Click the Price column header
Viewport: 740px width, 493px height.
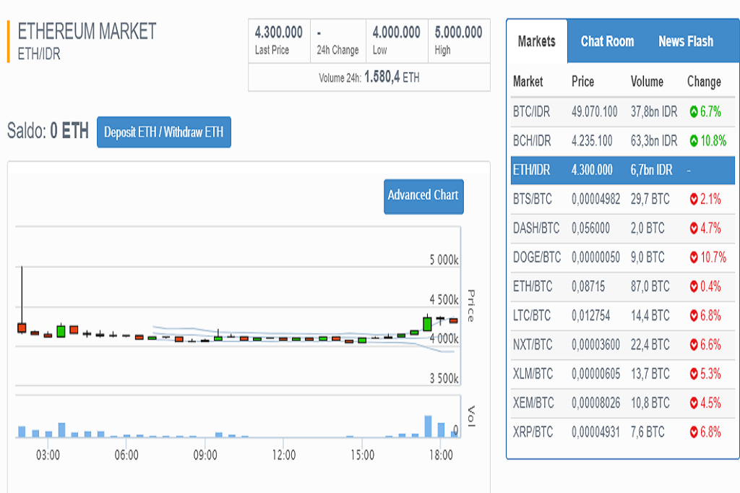point(583,82)
